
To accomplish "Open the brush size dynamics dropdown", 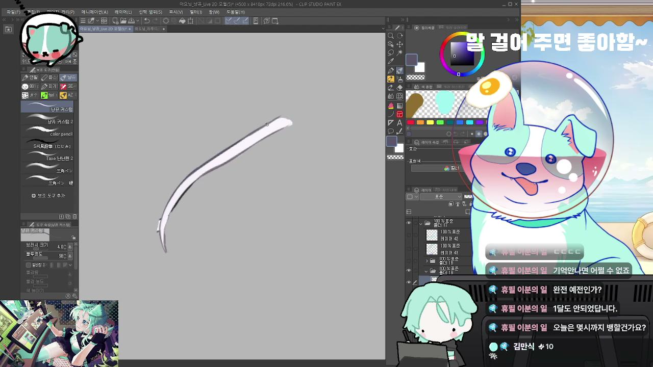I will coord(70,247).
